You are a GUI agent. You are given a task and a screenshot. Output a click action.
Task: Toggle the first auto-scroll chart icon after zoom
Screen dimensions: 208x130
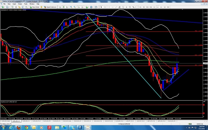click(x=79, y=7)
